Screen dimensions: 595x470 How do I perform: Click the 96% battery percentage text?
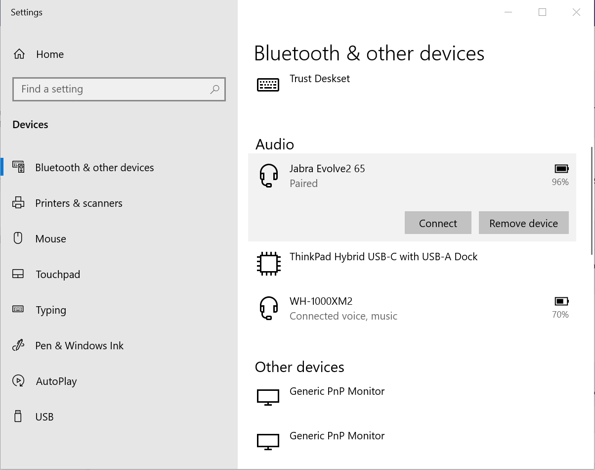coord(560,182)
